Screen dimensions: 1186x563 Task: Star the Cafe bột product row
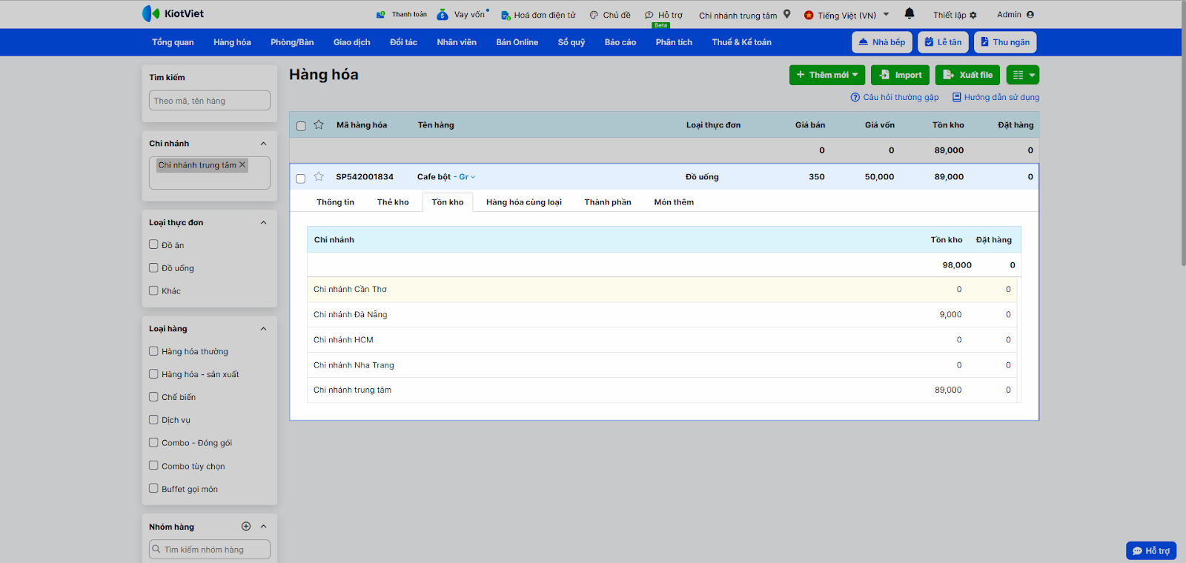tap(319, 176)
